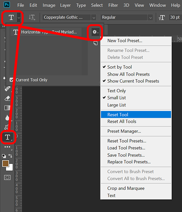Viewport: 182px width, 212px height.
Task: Select the Gradient tool
Action: [7, 108]
